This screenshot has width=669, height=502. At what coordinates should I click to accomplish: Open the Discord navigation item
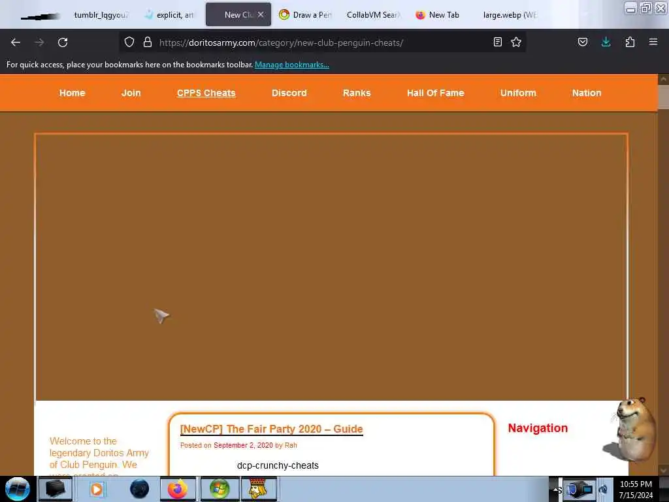pyautogui.click(x=289, y=93)
